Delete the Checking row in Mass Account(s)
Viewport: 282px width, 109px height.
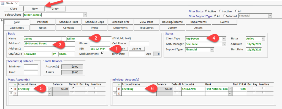[15, 89]
